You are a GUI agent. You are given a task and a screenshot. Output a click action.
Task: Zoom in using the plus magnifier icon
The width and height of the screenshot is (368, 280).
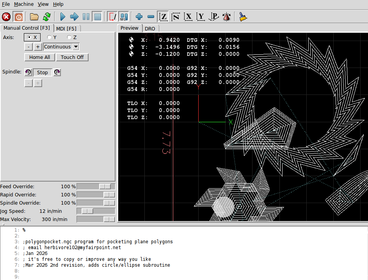(x=139, y=17)
